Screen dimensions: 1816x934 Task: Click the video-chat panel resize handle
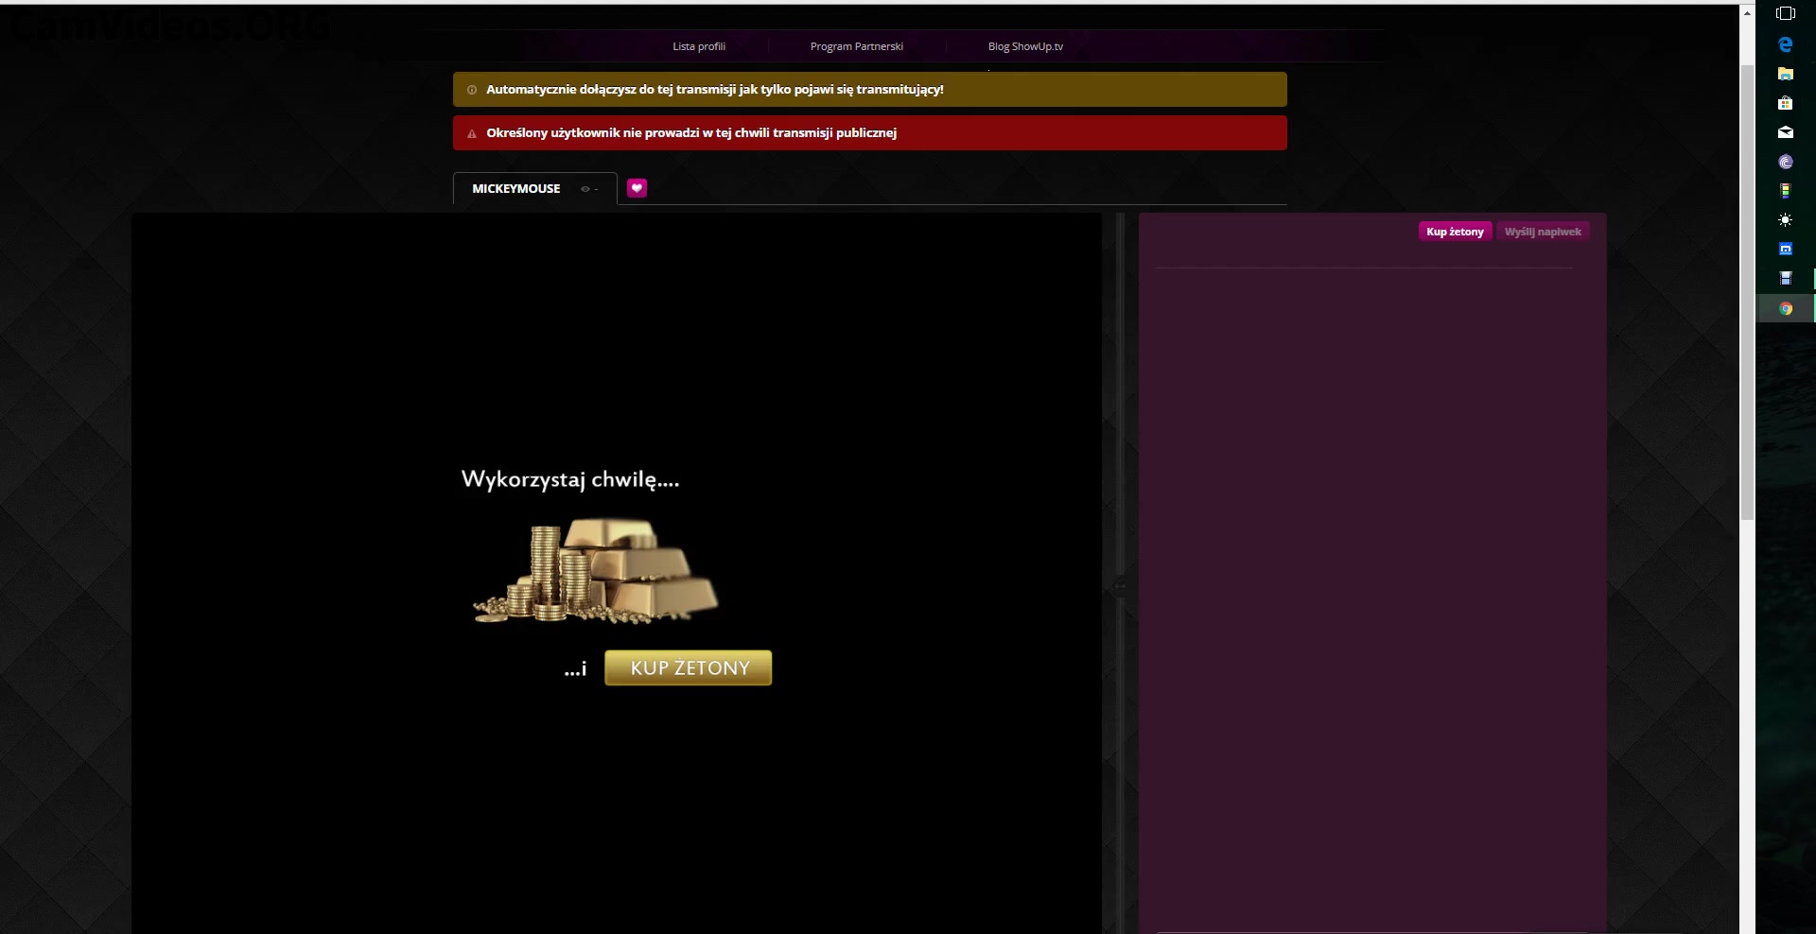(x=1120, y=586)
